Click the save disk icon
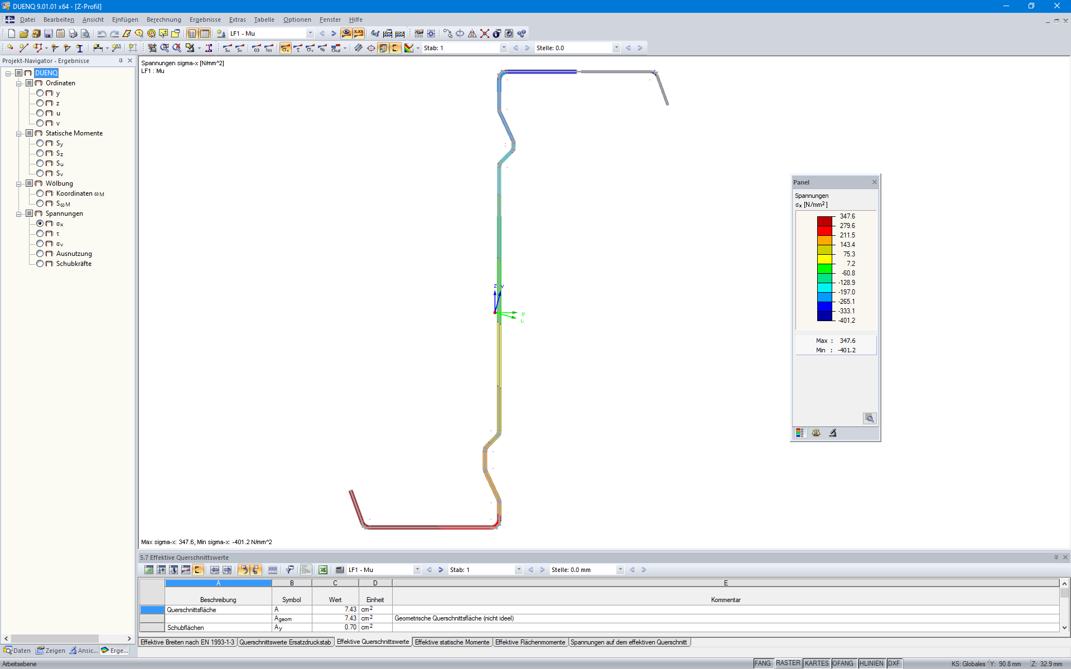 point(49,33)
